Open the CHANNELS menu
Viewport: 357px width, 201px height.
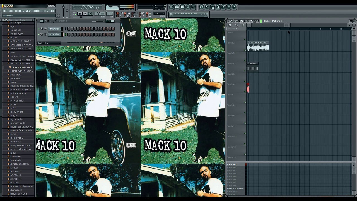coord(19,11)
